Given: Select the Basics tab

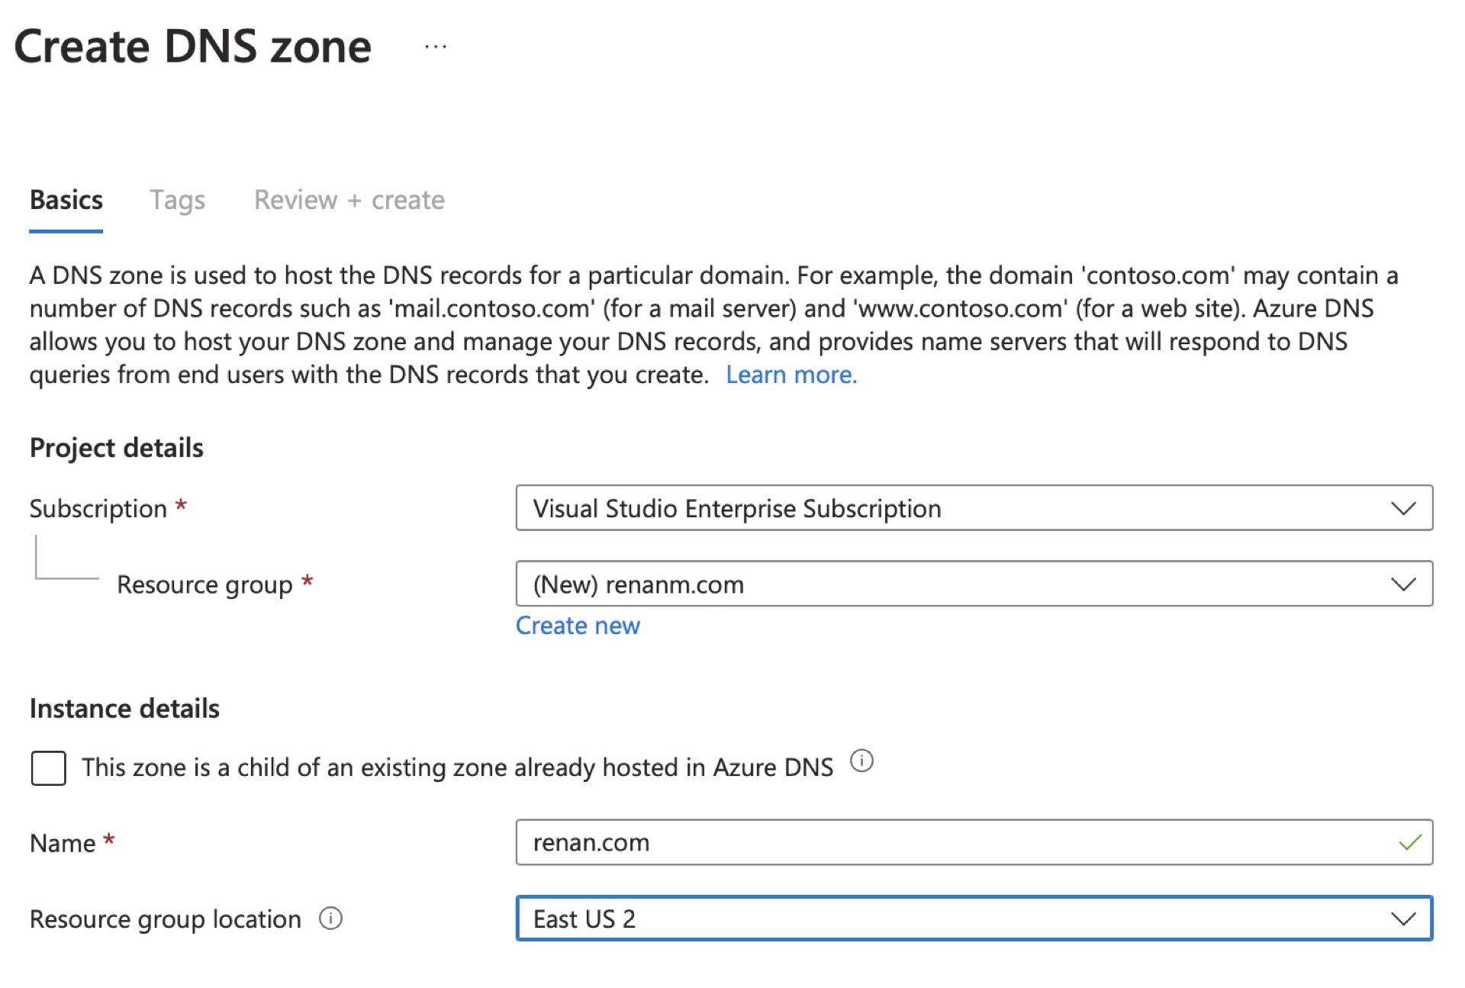Looking at the screenshot, I should [x=66, y=200].
